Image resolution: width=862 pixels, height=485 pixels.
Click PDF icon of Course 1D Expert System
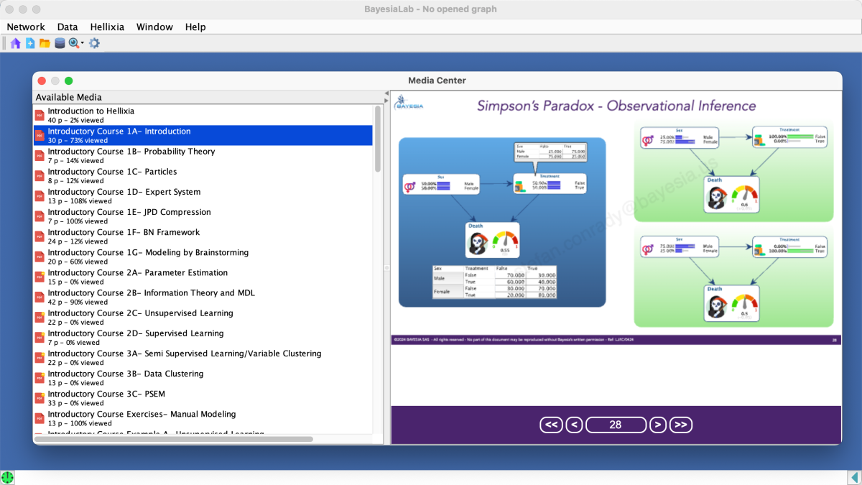coord(40,196)
